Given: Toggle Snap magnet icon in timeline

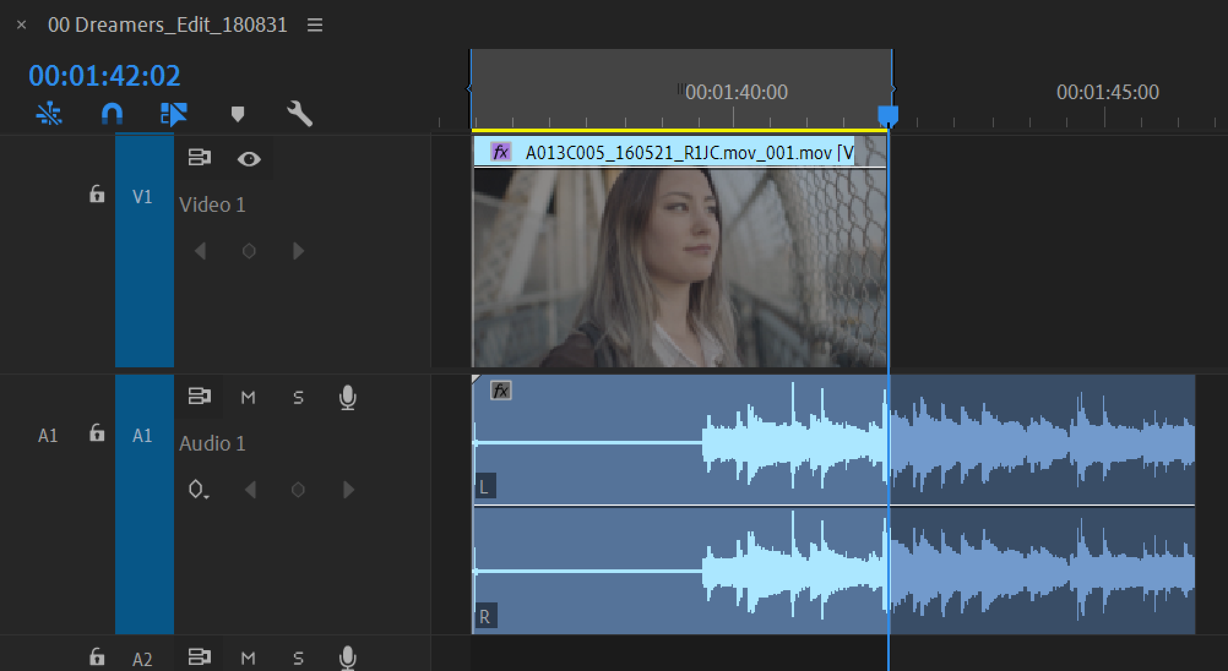Looking at the screenshot, I should tap(112, 114).
